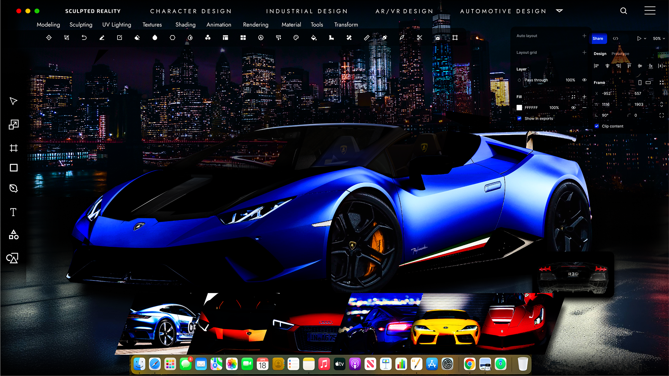Image resolution: width=669 pixels, height=376 pixels.
Task: Open the Rendering menu
Action: pos(255,25)
